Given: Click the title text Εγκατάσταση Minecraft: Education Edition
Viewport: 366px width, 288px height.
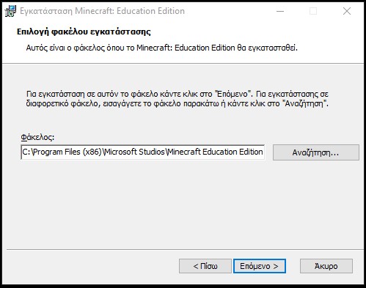Looking at the screenshot, I should [102, 11].
